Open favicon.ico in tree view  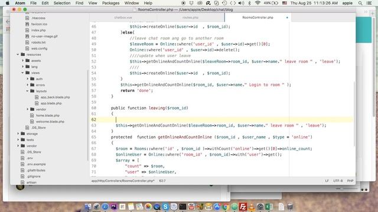coord(39,24)
